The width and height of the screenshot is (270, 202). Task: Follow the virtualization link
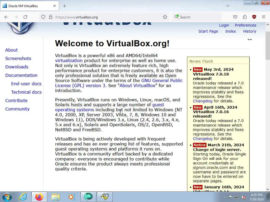pyautogui.click(x=69, y=61)
